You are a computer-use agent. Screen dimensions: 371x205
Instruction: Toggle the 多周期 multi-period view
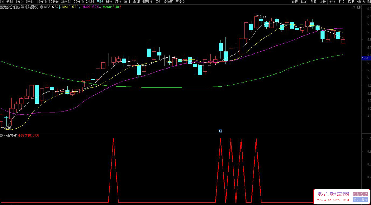168,2
